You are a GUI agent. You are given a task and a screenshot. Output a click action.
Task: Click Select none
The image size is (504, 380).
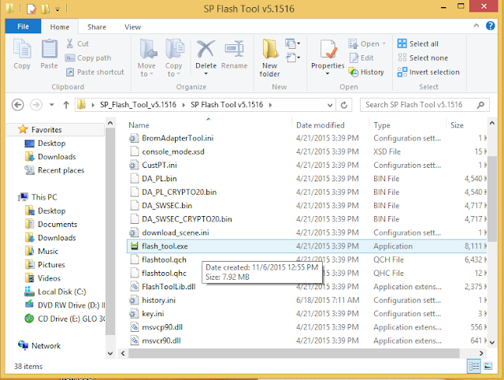[x=423, y=58]
